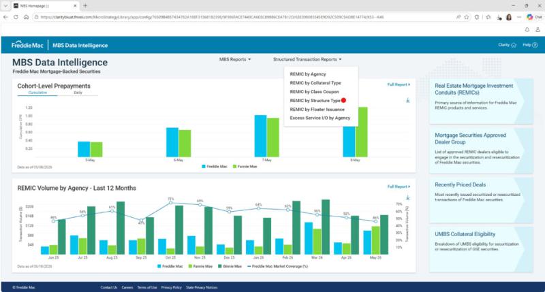Screen dimensions: 545x292
Task: Open Contact Us footer link
Action: (109, 287)
